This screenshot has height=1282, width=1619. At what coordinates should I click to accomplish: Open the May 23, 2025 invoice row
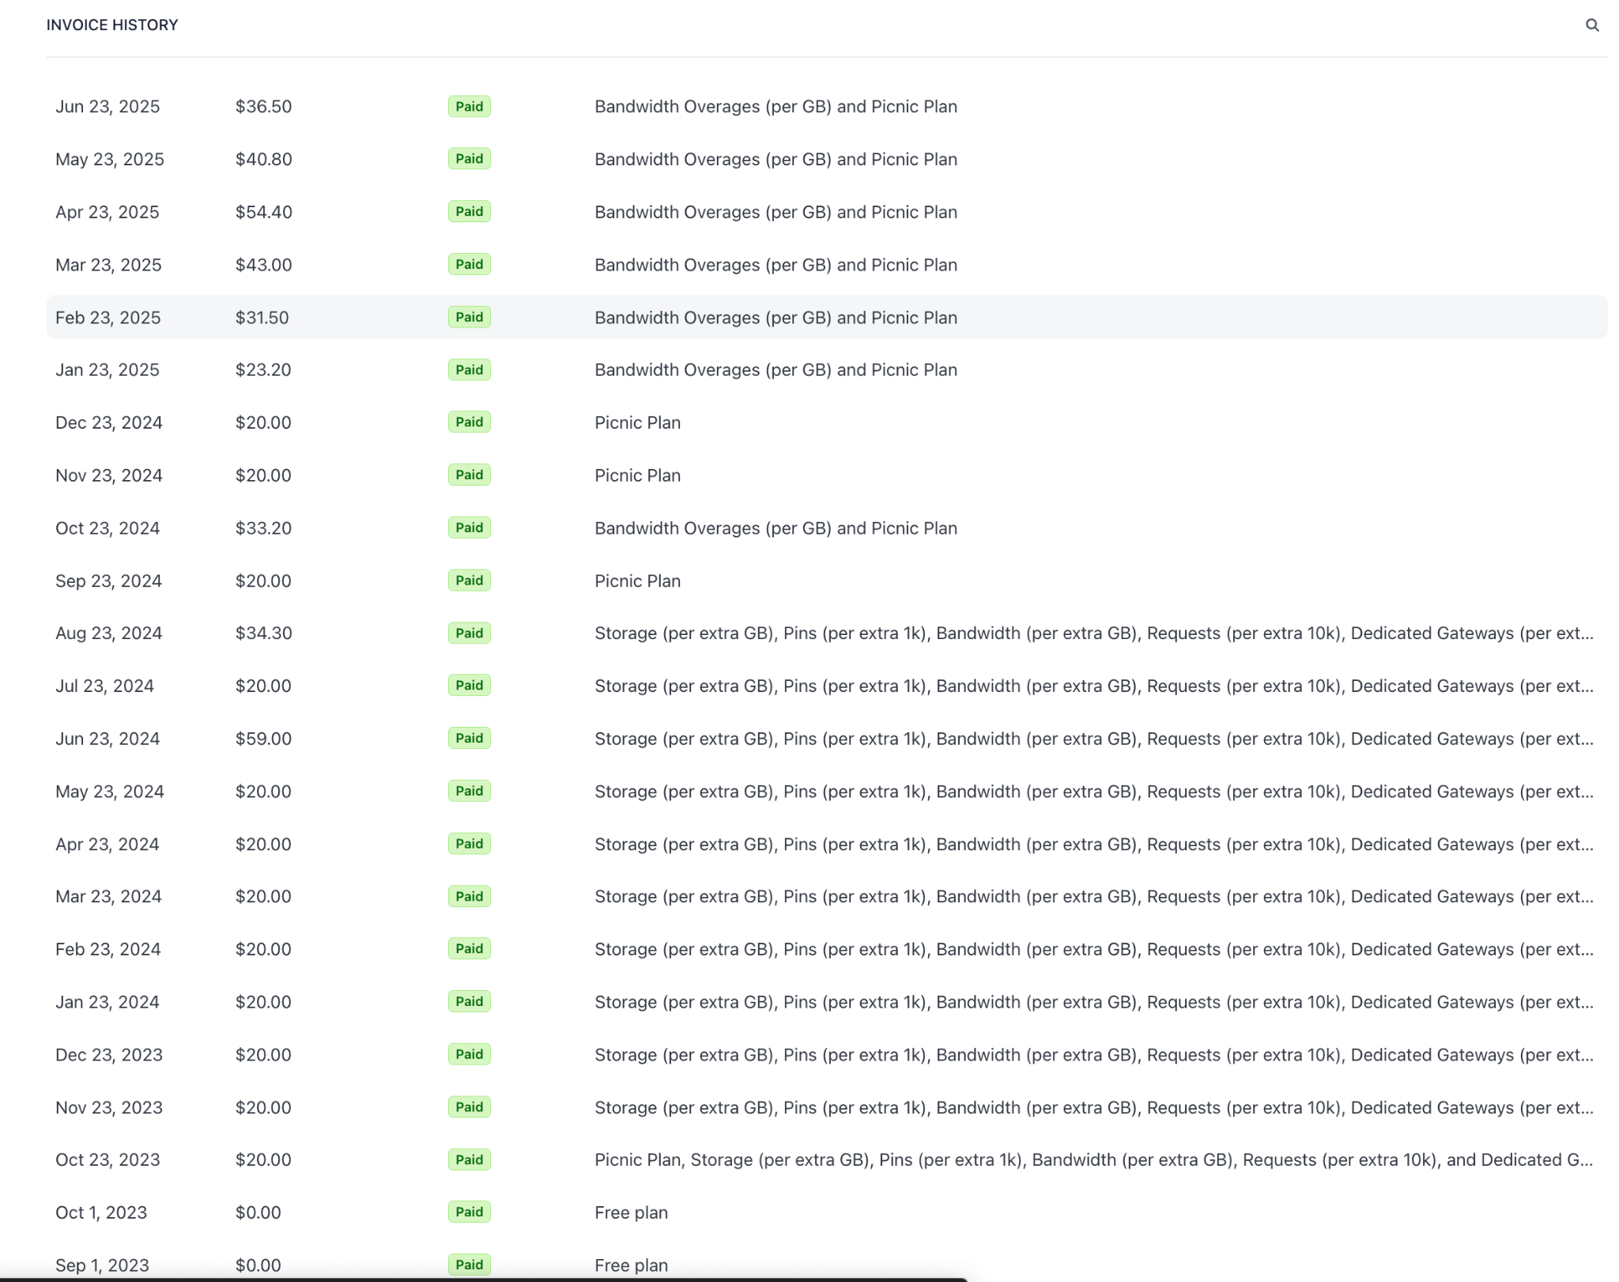tap(110, 160)
